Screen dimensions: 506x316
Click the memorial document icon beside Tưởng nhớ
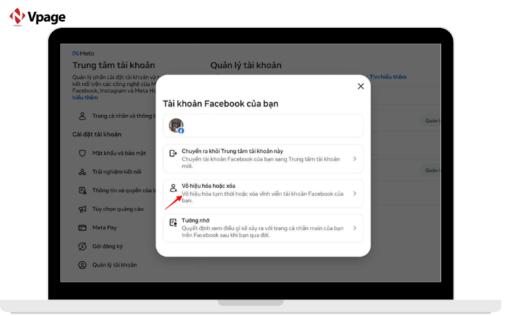pos(173,223)
